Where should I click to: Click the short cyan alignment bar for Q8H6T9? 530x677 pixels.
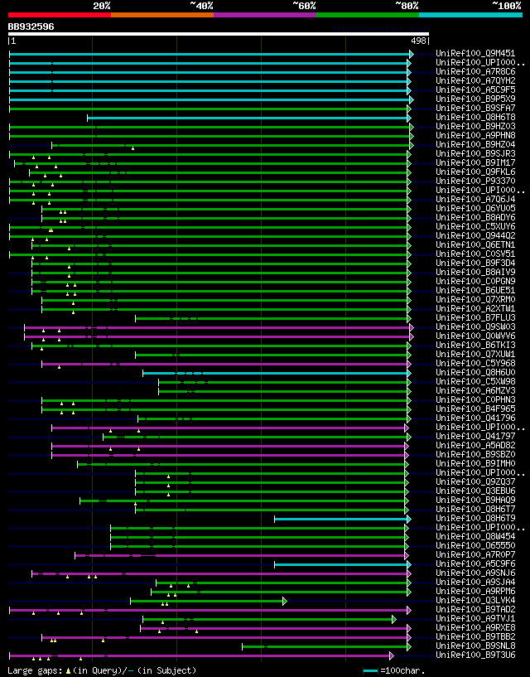click(x=341, y=519)
